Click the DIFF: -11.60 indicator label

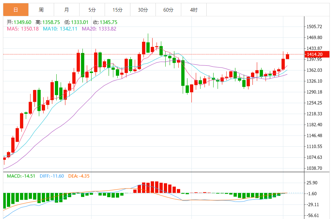point(52,176)
